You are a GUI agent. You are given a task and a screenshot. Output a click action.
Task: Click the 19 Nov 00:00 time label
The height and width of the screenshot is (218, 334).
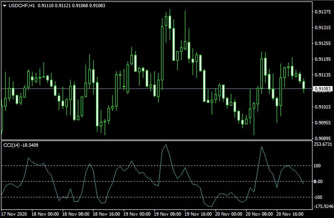click(x=137, y=214)
